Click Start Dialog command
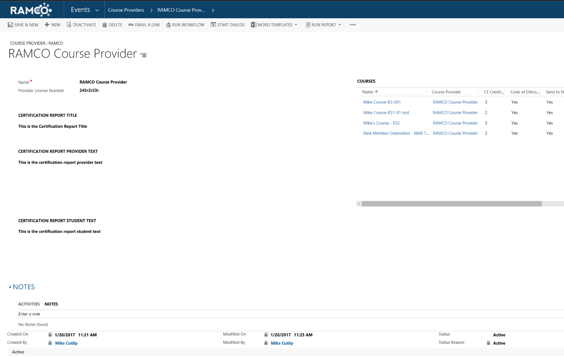564x357 pixels. click(x=228, y=25)
